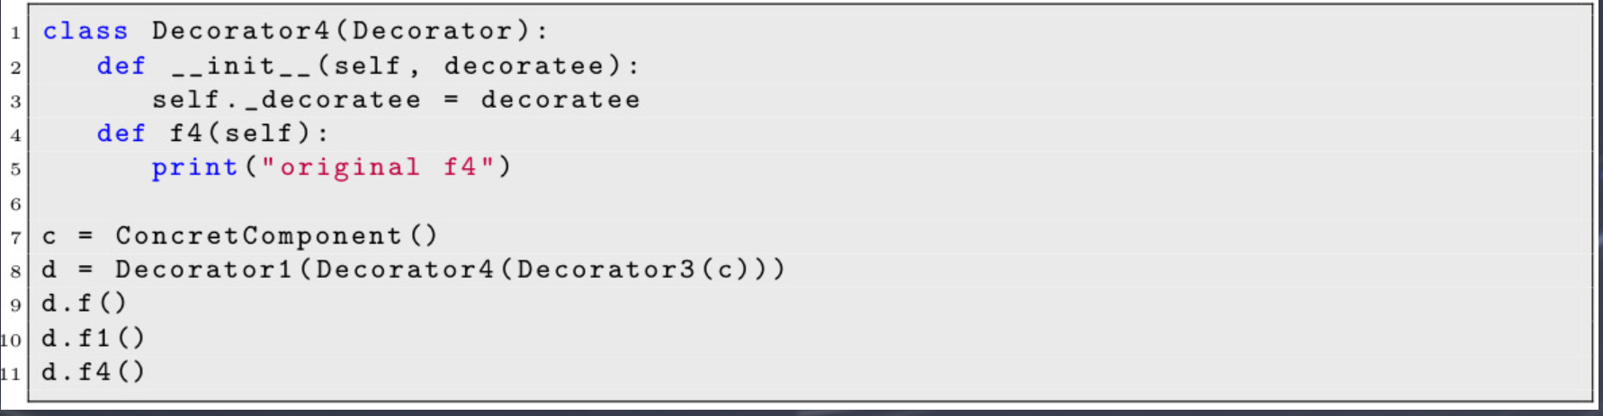Click line number 1 in the gutter
This screenshot has height=416, width=1603.
pos(15,33)
